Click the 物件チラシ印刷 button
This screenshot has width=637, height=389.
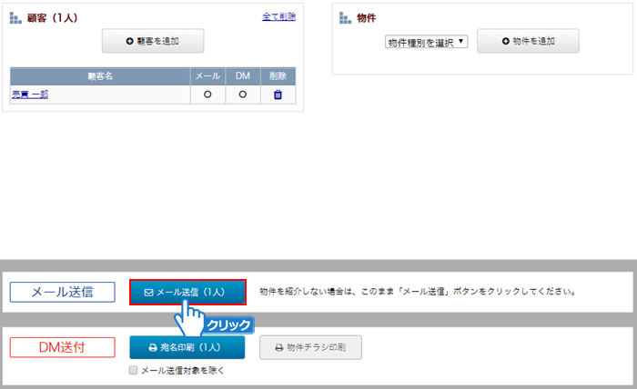coord(311,347)
